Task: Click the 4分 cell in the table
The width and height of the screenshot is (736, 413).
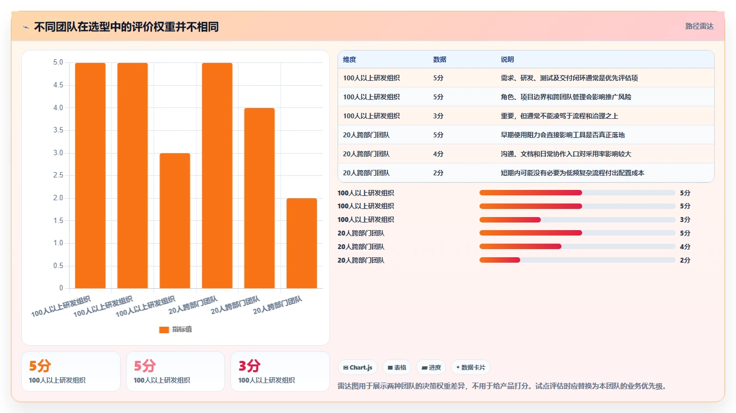Action: point(438,154)
